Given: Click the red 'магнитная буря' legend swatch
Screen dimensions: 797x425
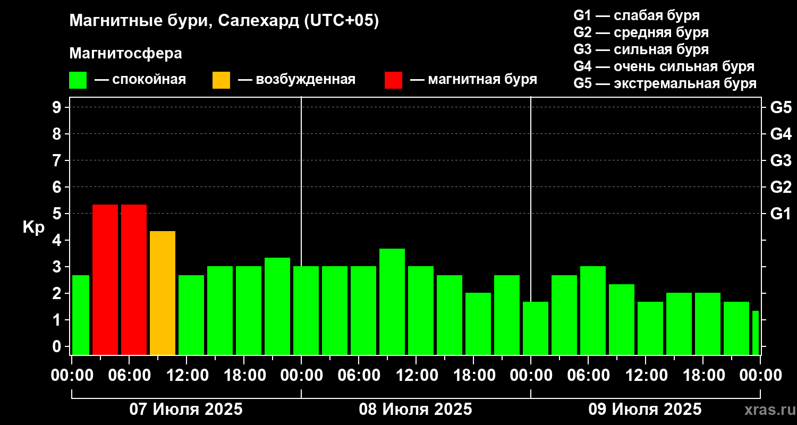Looking at the screenshot, I should point(393,80).
